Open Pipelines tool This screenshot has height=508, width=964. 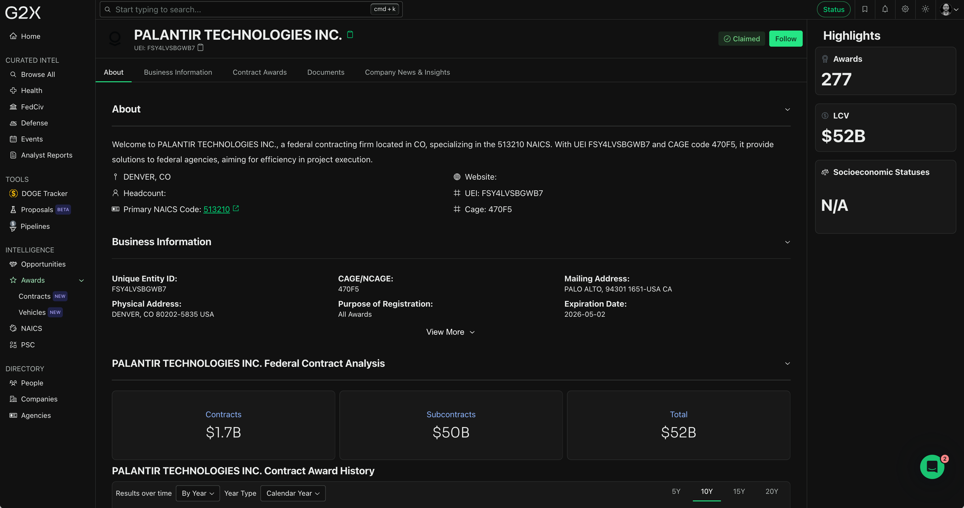click(35, 226)
